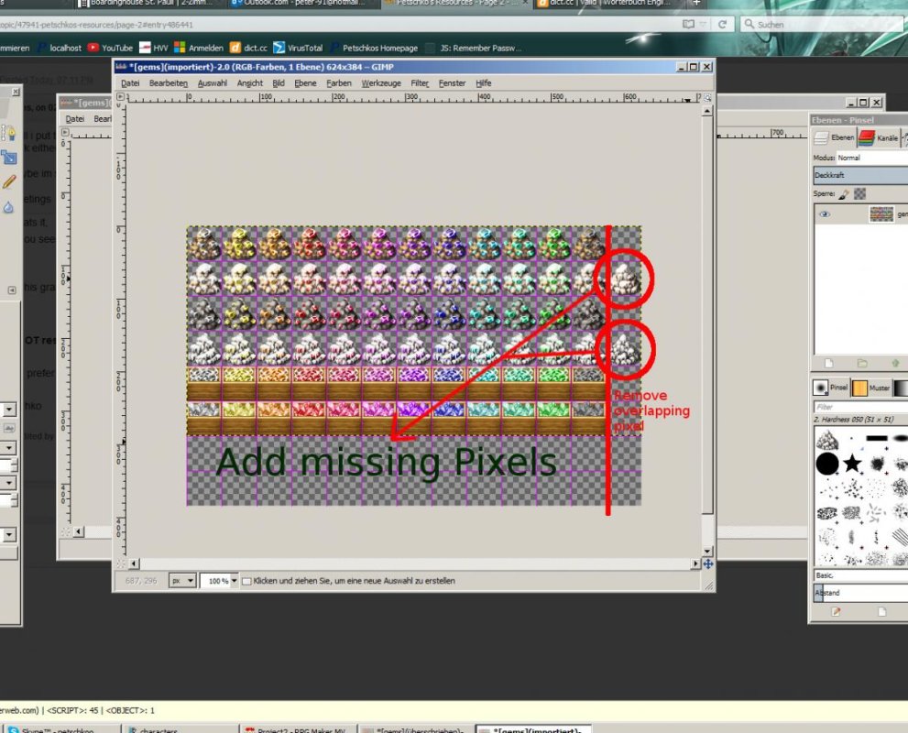Open the Anmelden bookmark
Screen dimensions: 908x733
pos(199,48)
